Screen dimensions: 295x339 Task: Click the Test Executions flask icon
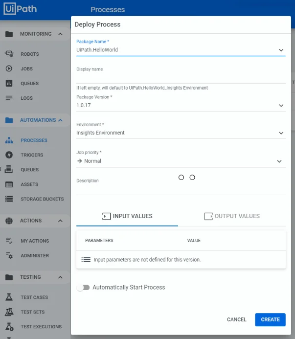coord(9,326)
